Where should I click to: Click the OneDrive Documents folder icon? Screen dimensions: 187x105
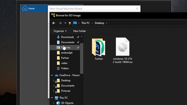click(58, 86)
